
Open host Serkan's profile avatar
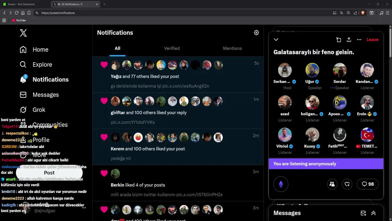285,70
